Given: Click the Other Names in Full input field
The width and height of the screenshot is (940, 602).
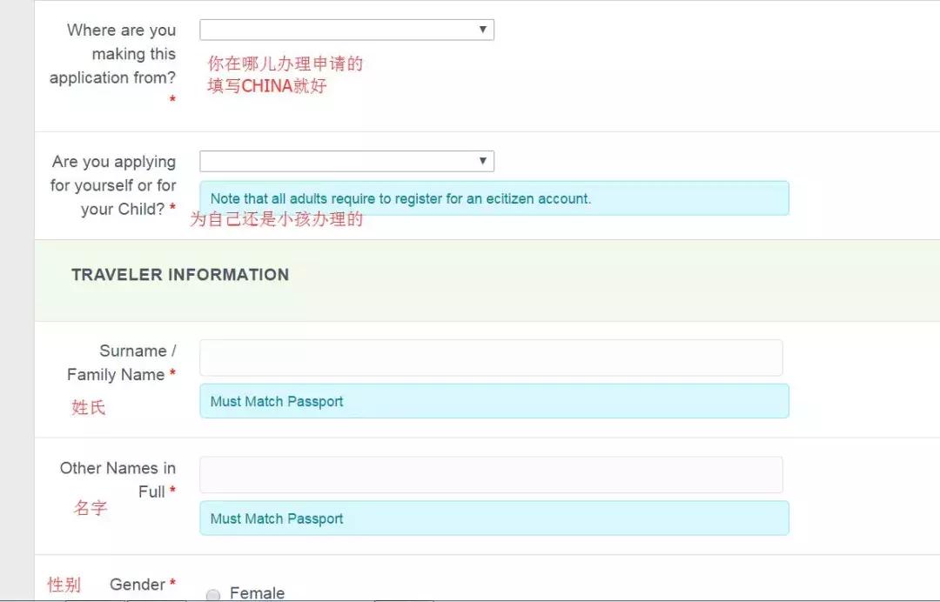Looking at the screenshot, I should click(491, 475).
